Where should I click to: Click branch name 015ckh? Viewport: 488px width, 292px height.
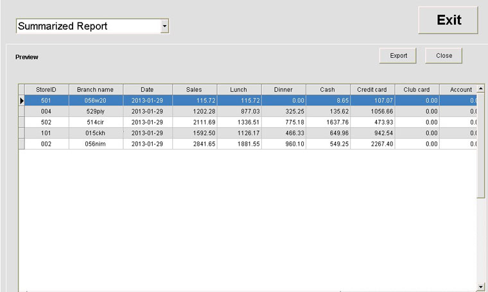click(x=96, y=133)
